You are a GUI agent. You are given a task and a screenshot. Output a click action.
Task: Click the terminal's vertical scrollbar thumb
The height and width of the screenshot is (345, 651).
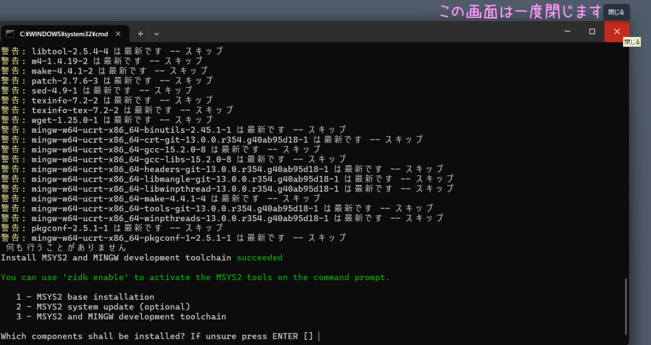[626, 305]
